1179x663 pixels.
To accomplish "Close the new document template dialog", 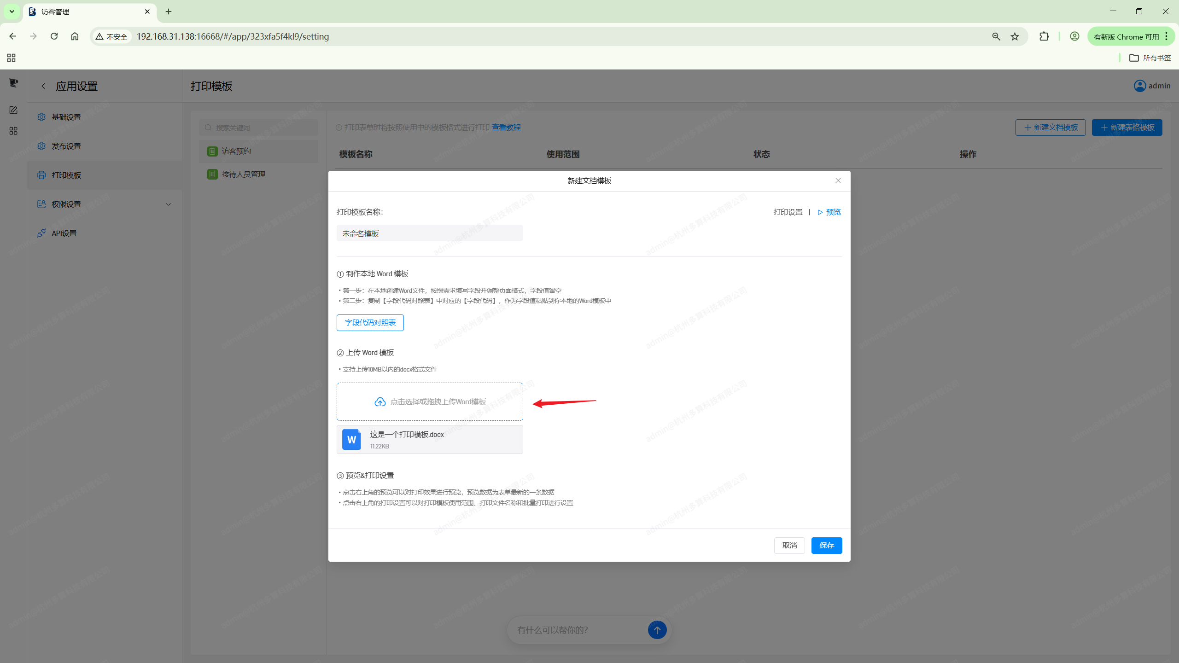I will click(x=838, y=180).
